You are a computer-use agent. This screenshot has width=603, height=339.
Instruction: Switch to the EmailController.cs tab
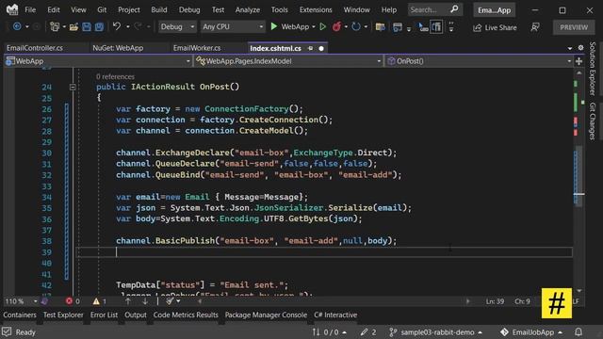click(x=35, y=48)
